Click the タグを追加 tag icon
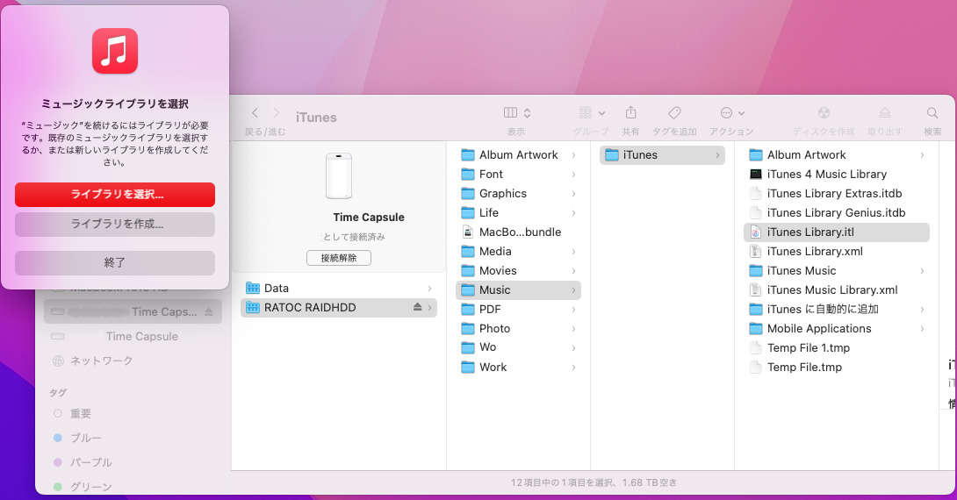Image resolution: width=957 pixels, height=500 pixels. pyautogui.click(x=674, y=113)
